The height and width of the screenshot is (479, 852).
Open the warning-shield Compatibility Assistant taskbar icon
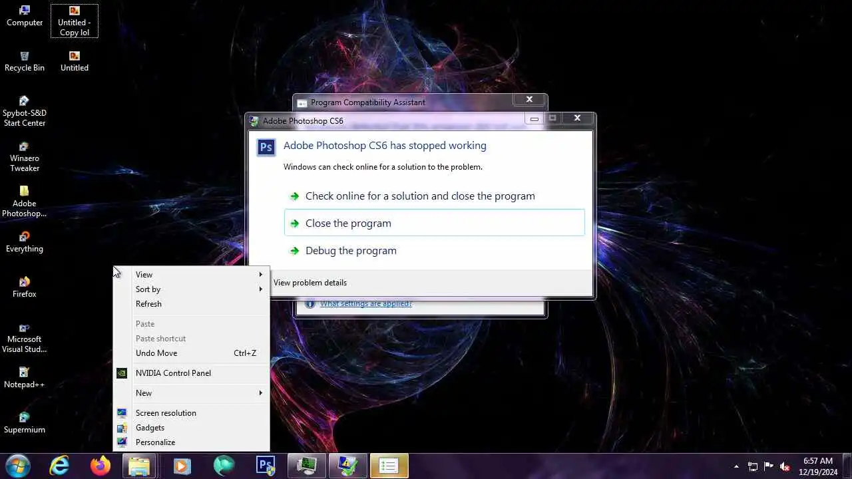click(x=348, y=466)
